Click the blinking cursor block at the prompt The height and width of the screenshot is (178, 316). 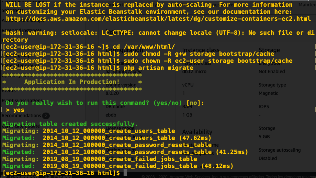tap(125, 173)
